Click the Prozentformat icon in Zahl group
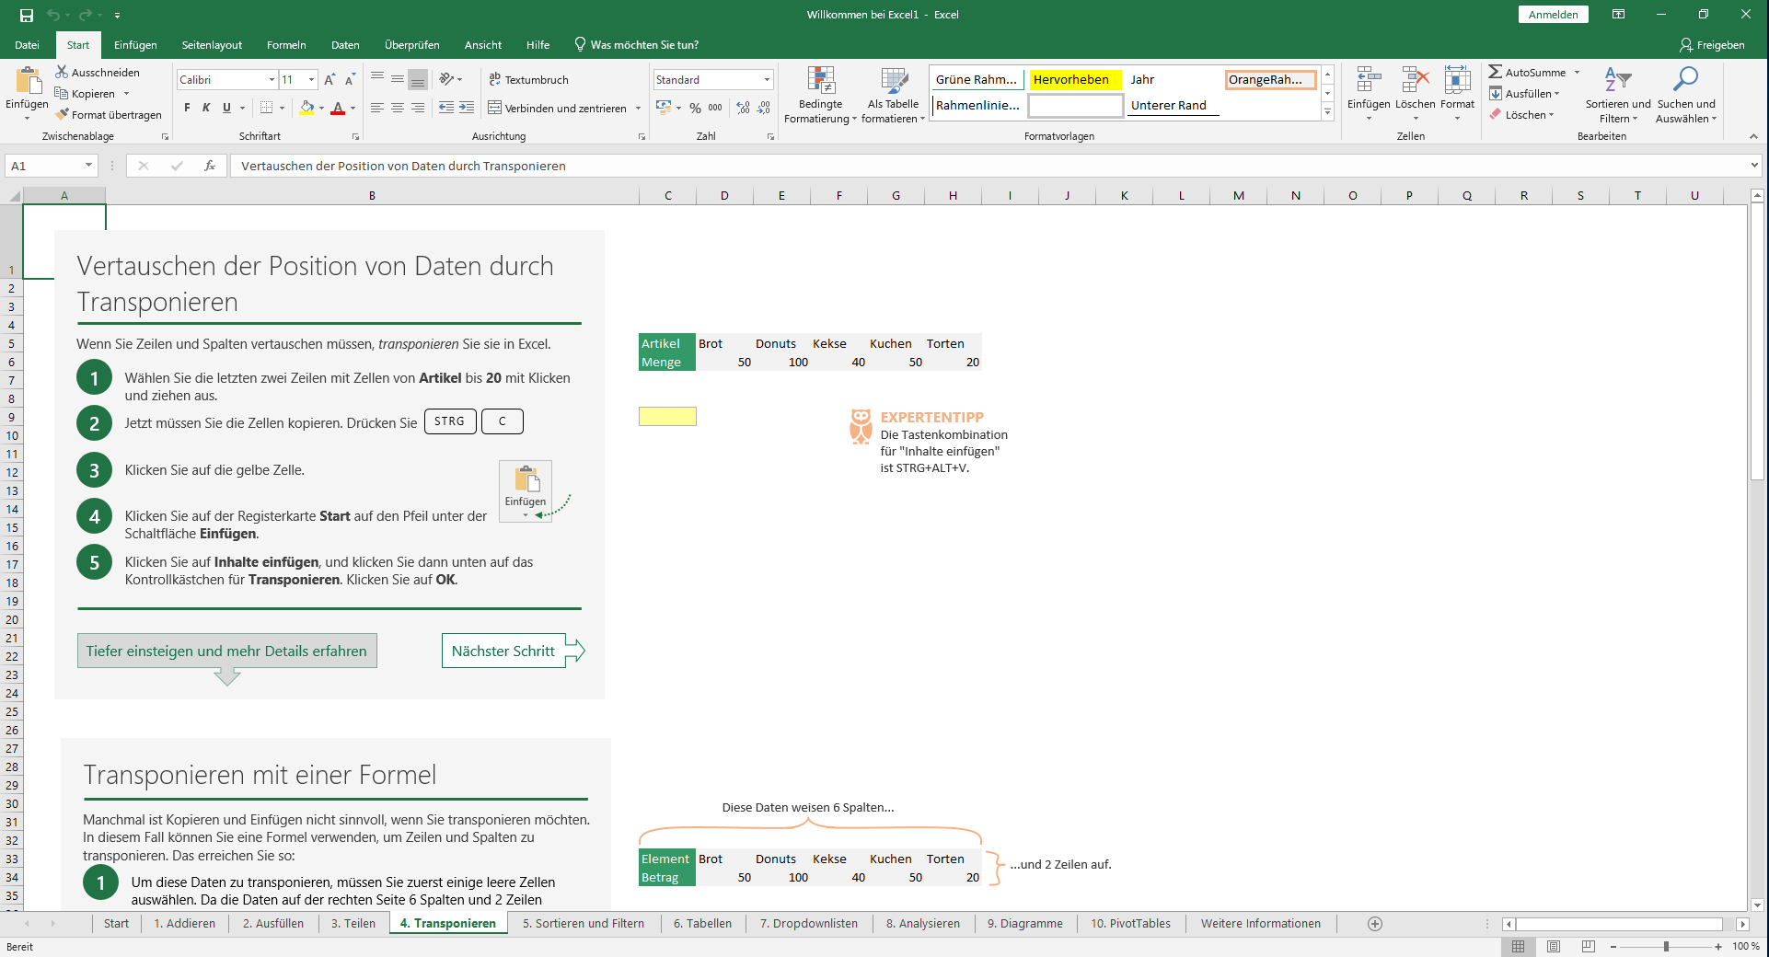This screenshot has width=1769, height=957. (x=696, y=108)
